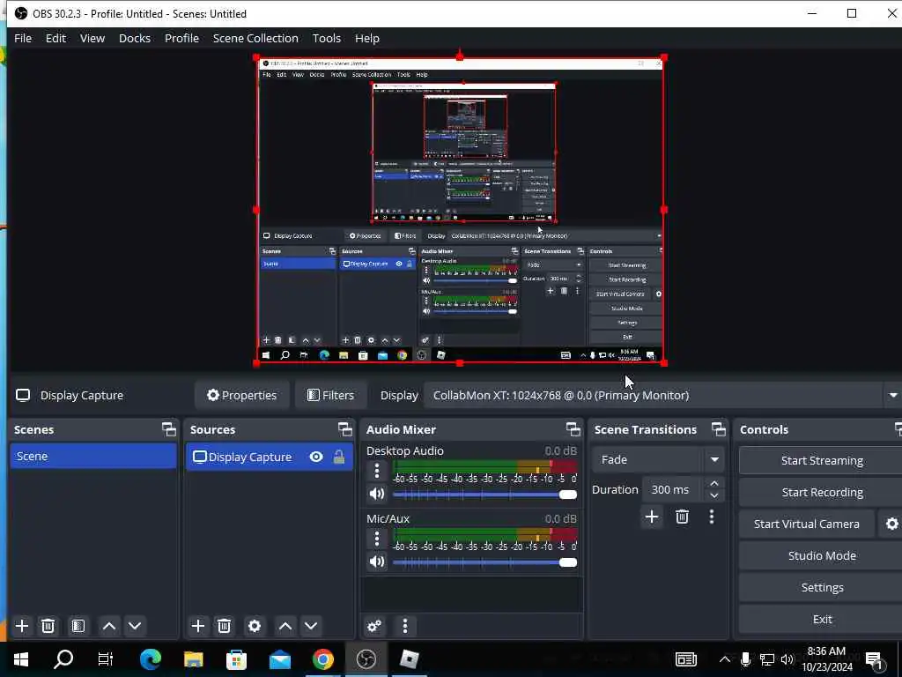
Task: Open advanced audio properties gears icon
Action: coord(374,626)
